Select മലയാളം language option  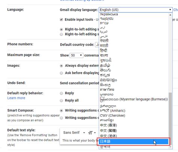click(x=134, y=80)
